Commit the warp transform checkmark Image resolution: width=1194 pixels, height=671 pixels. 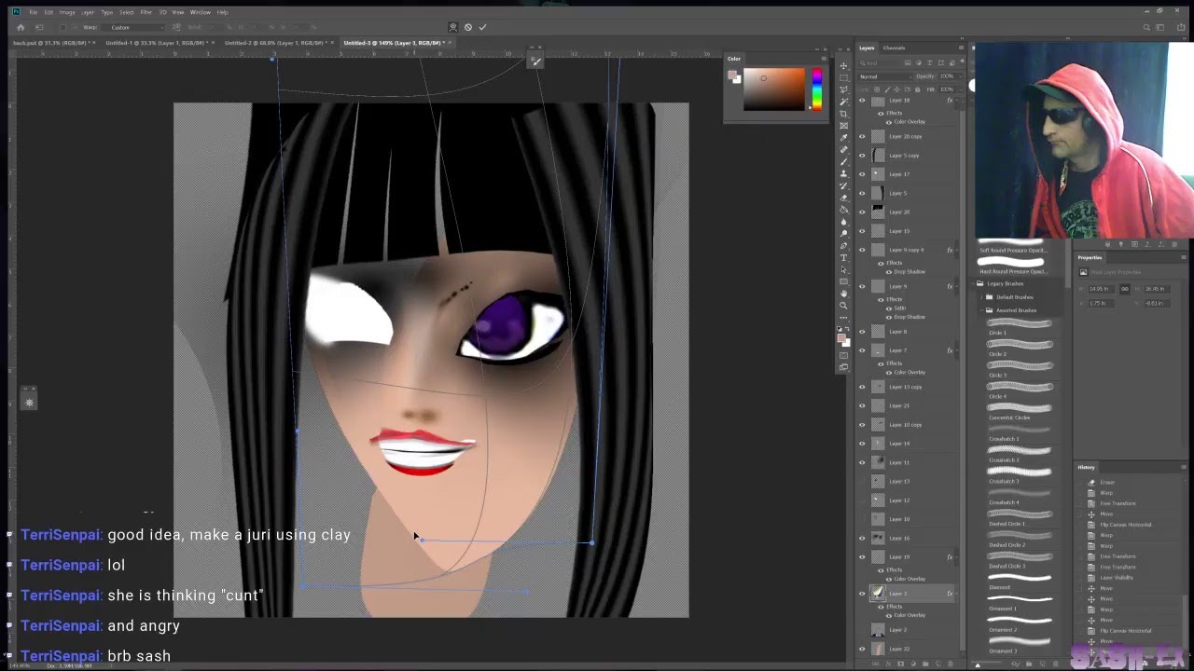(x=482, y=27)
